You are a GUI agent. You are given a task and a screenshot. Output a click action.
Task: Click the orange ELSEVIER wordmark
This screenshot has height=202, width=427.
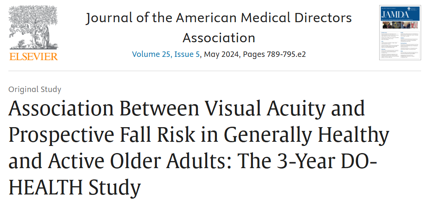click(34, 56)
